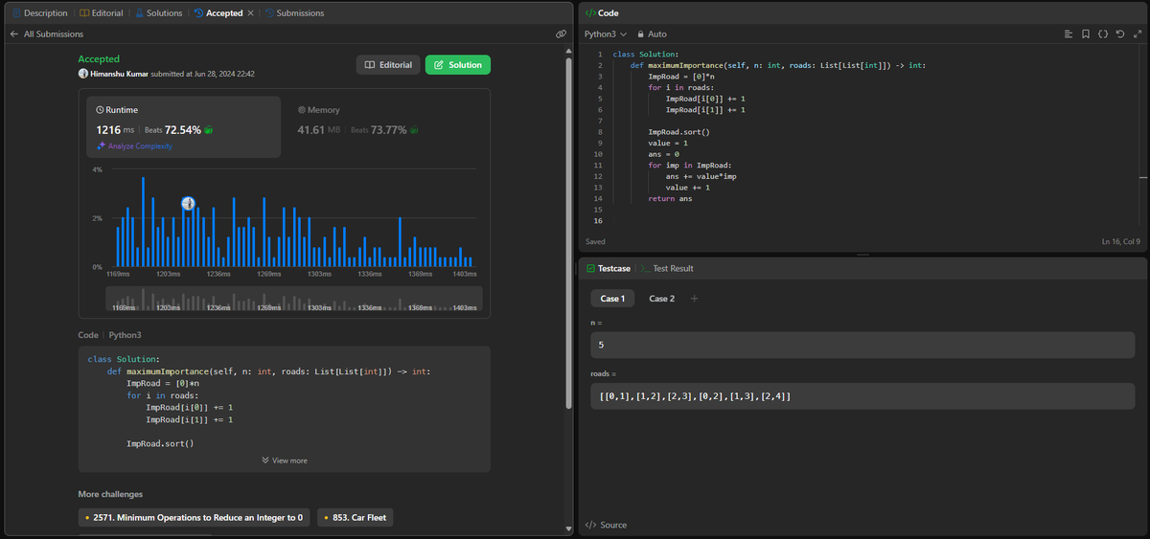Expand code with View more
The image size is (1150, 539).
pyautogui.click(x=285, y=460)
